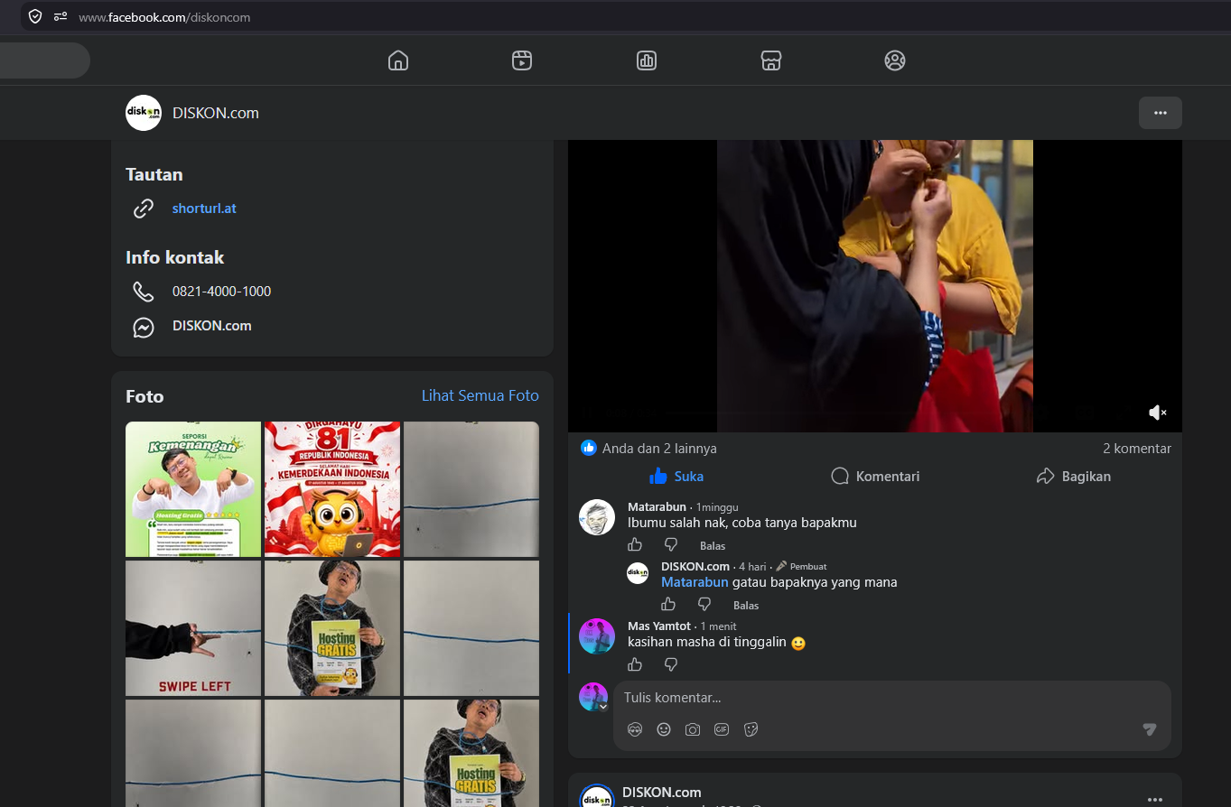1231x807 pixels.
Task: Unmute the video with the speaker icon
Action: tap(1157, 413)
